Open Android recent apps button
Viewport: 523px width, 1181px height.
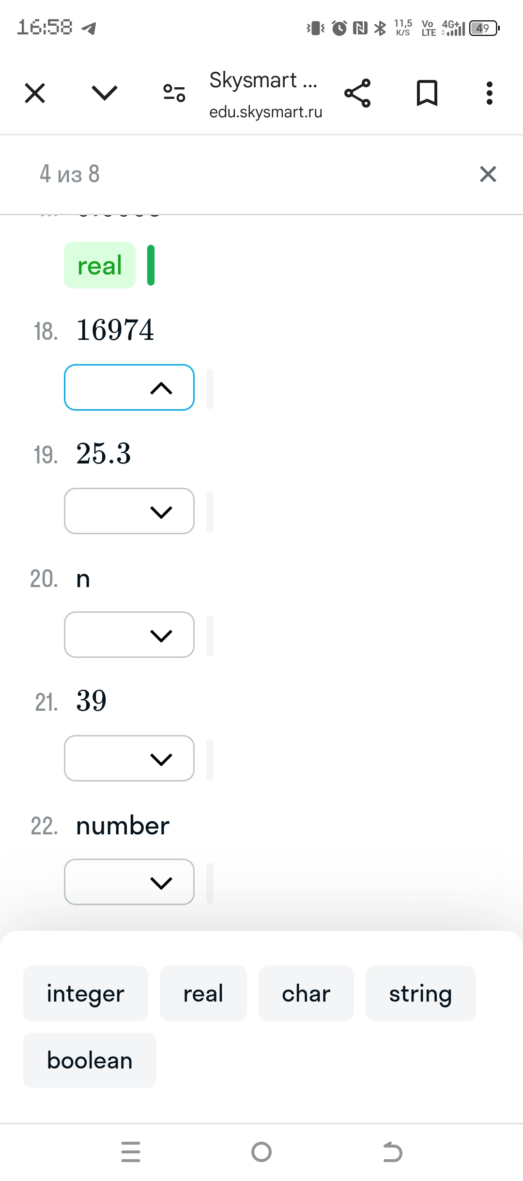pyautogui.click(x=131, y=1152)
